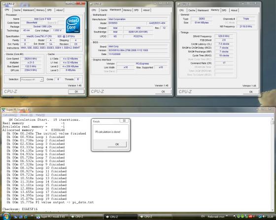Go to Cache tab in memory timings CPU-Z window
276x220 pixels.
[x=192, y=10]
